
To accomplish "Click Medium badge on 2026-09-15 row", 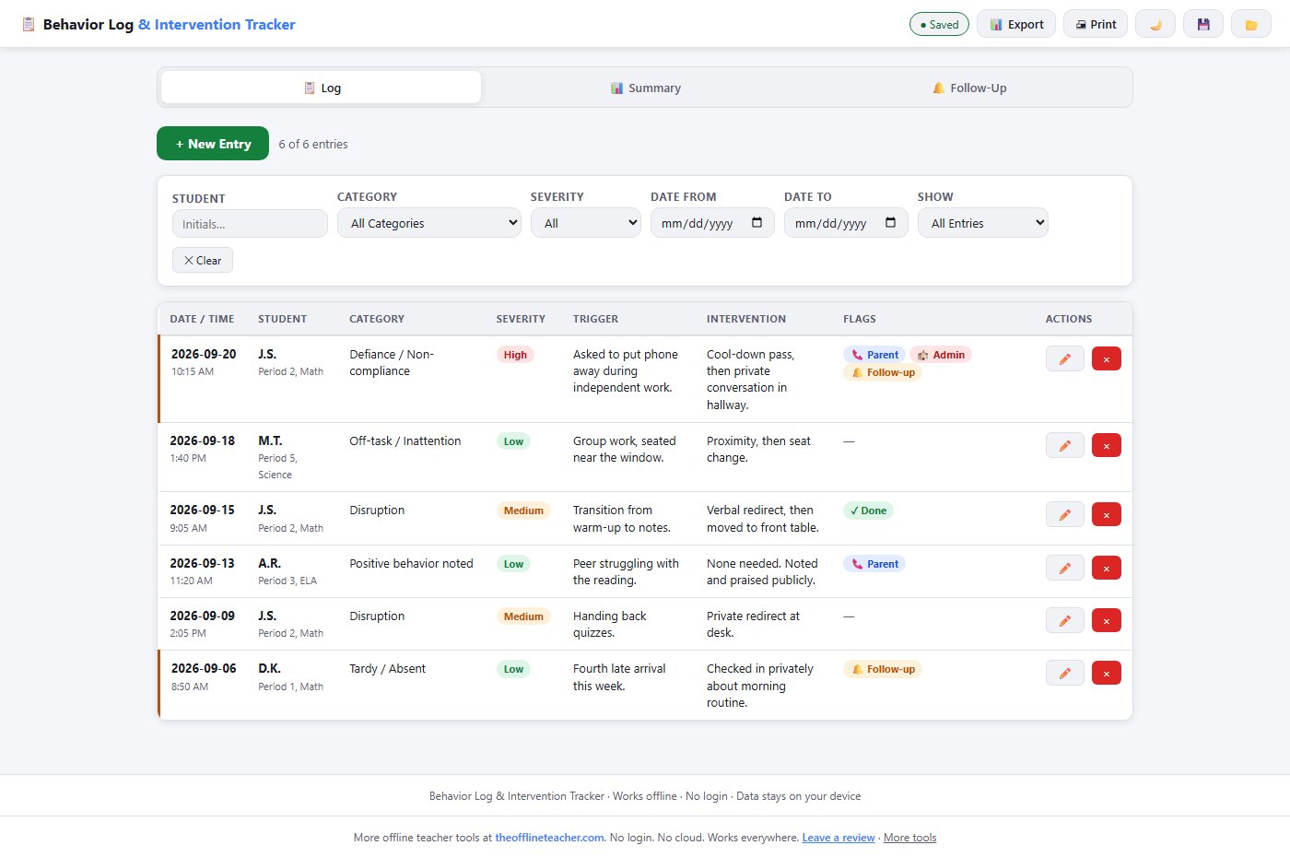I will pyautogui.click(x=523, y=511).
